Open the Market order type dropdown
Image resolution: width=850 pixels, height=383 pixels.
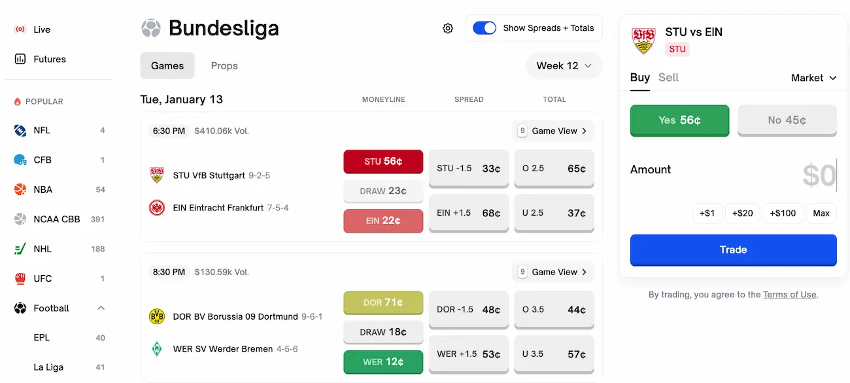813,78
